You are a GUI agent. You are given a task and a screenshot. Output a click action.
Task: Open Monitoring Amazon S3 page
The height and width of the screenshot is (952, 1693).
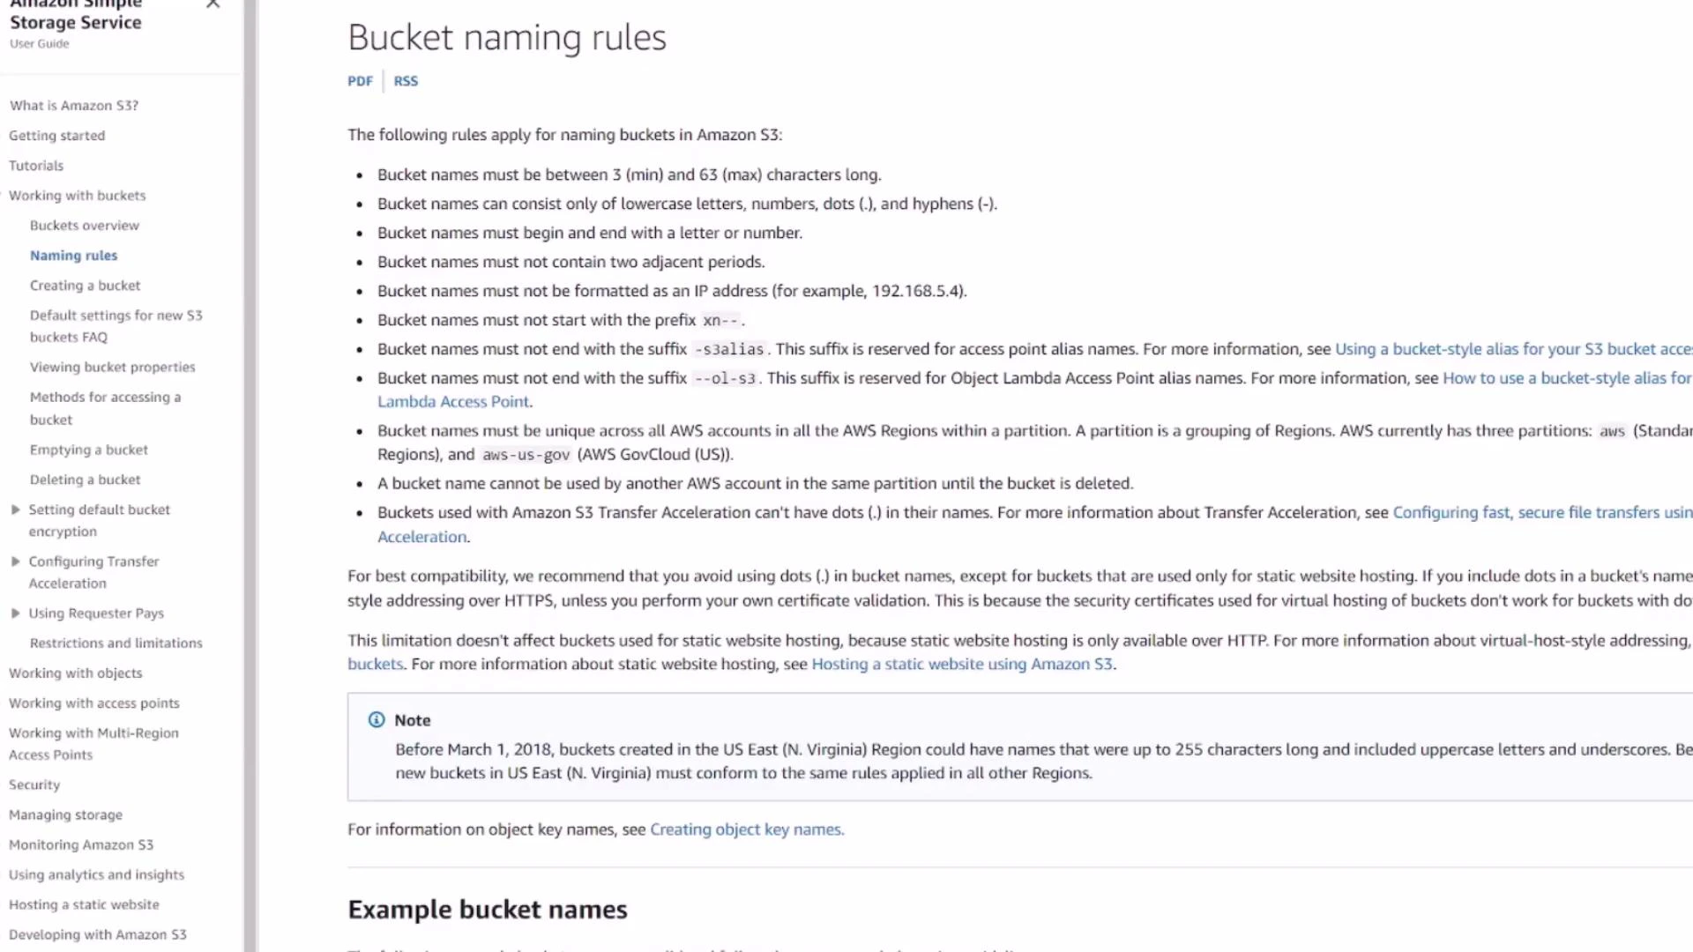pyautogui.click(x=80, y=844)
